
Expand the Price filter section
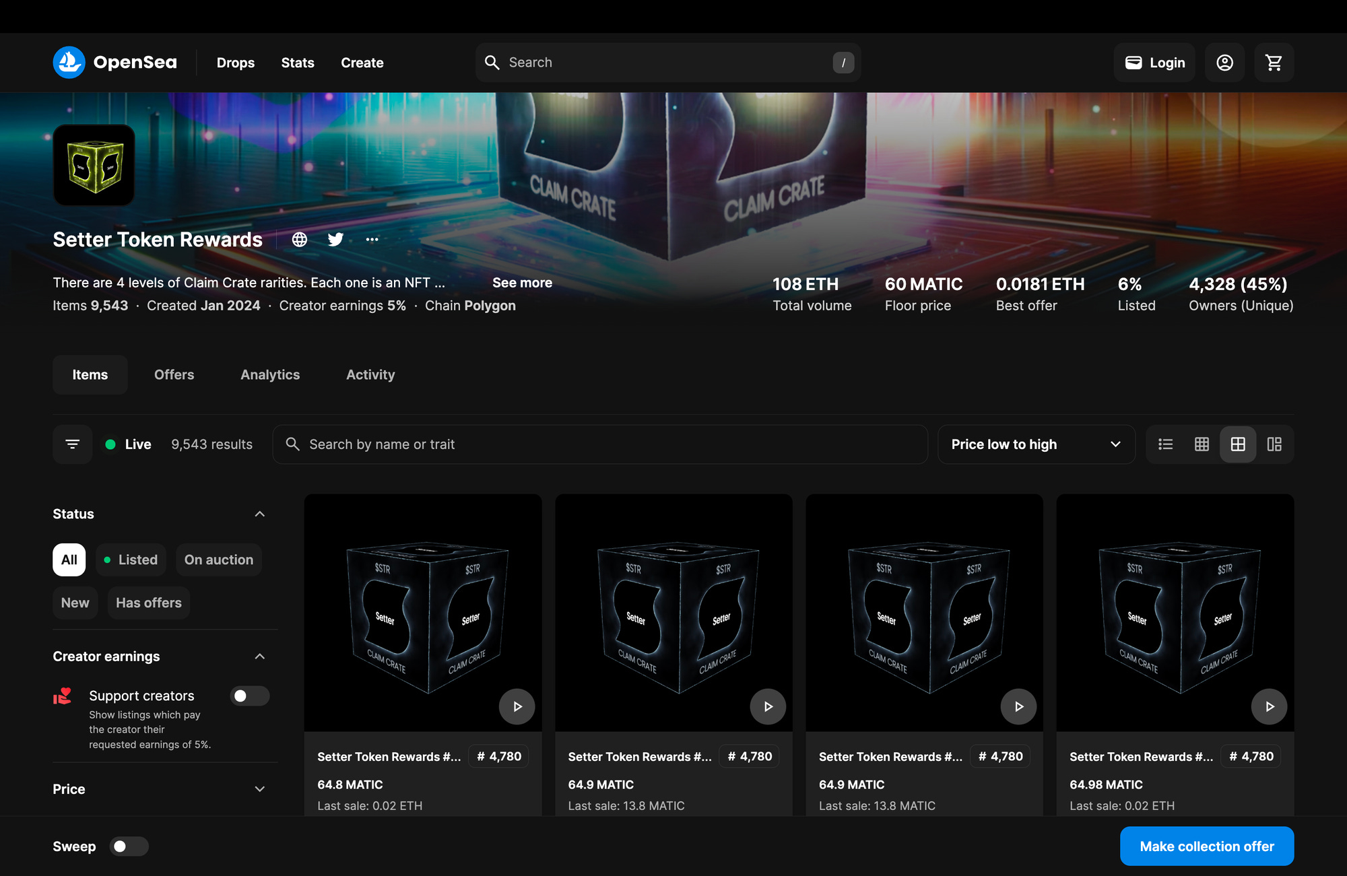click(259, 789)
